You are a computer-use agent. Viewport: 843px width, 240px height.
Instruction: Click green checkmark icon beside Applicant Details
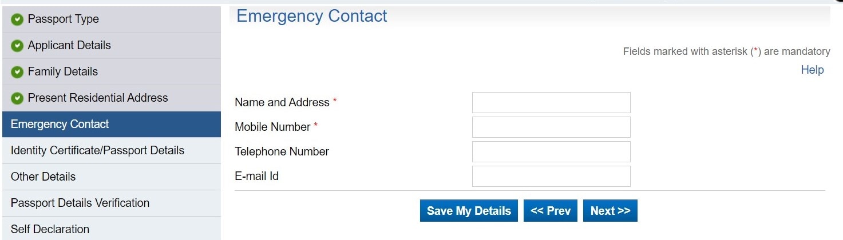(17, 46)
